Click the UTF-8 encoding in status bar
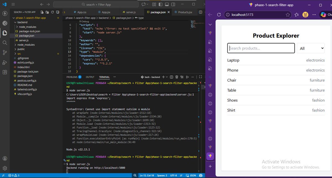332x178 pixels. [x=173, y=176]
